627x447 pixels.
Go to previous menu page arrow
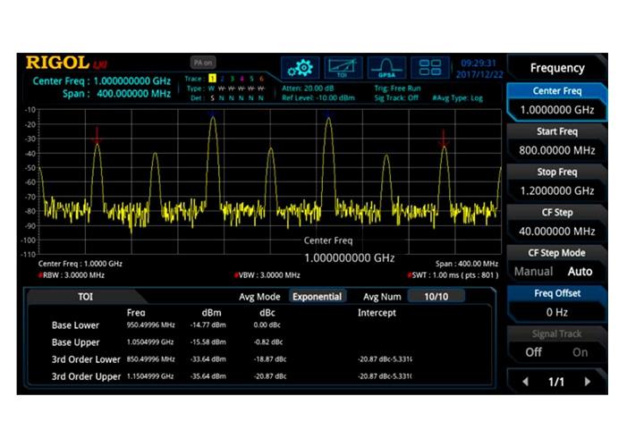pos(525,382)
